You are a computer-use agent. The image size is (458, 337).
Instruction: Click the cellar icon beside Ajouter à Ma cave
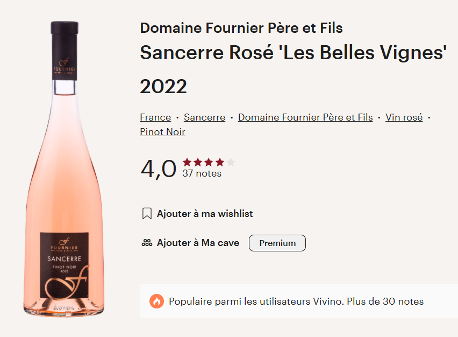[147, 243]
